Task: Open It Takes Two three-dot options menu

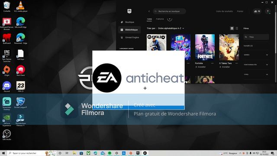Action: [236, 63]
